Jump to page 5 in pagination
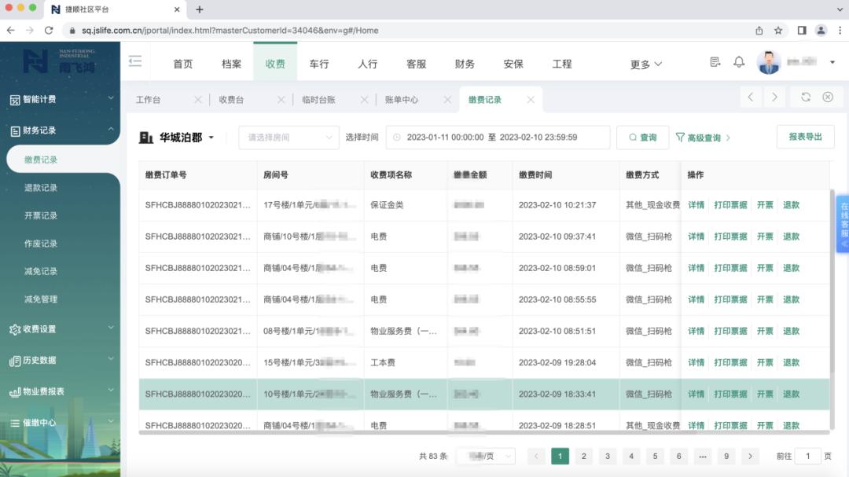This screenshot has height=477, width=849. pos(655,456)
